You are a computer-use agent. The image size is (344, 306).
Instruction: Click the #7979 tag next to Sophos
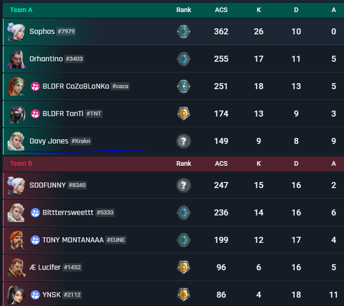[66, 32]
